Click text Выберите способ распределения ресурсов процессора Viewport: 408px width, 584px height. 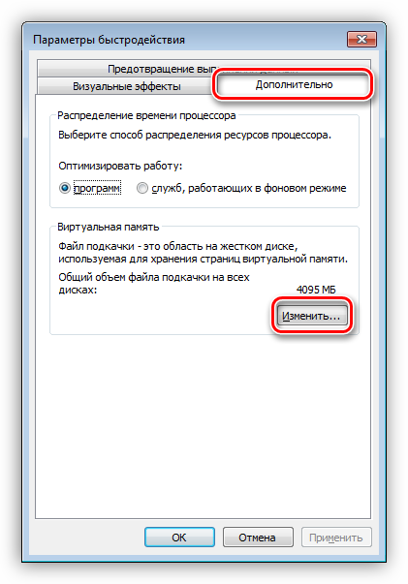(x=195, y=135)
